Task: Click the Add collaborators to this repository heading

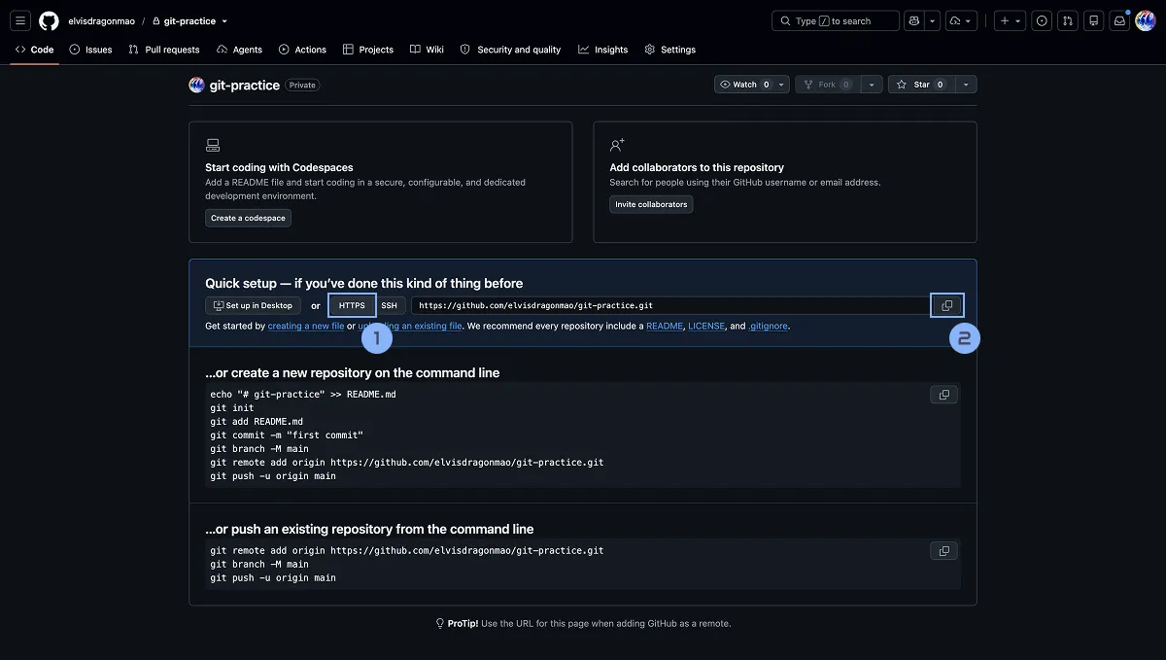Action: (697, 167)
